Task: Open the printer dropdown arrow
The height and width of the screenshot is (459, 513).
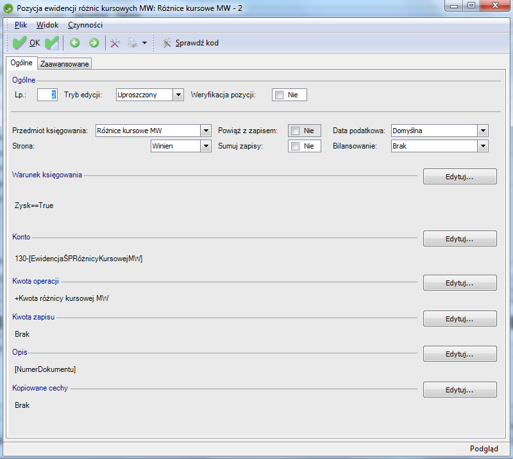Action: click(144, 43)
